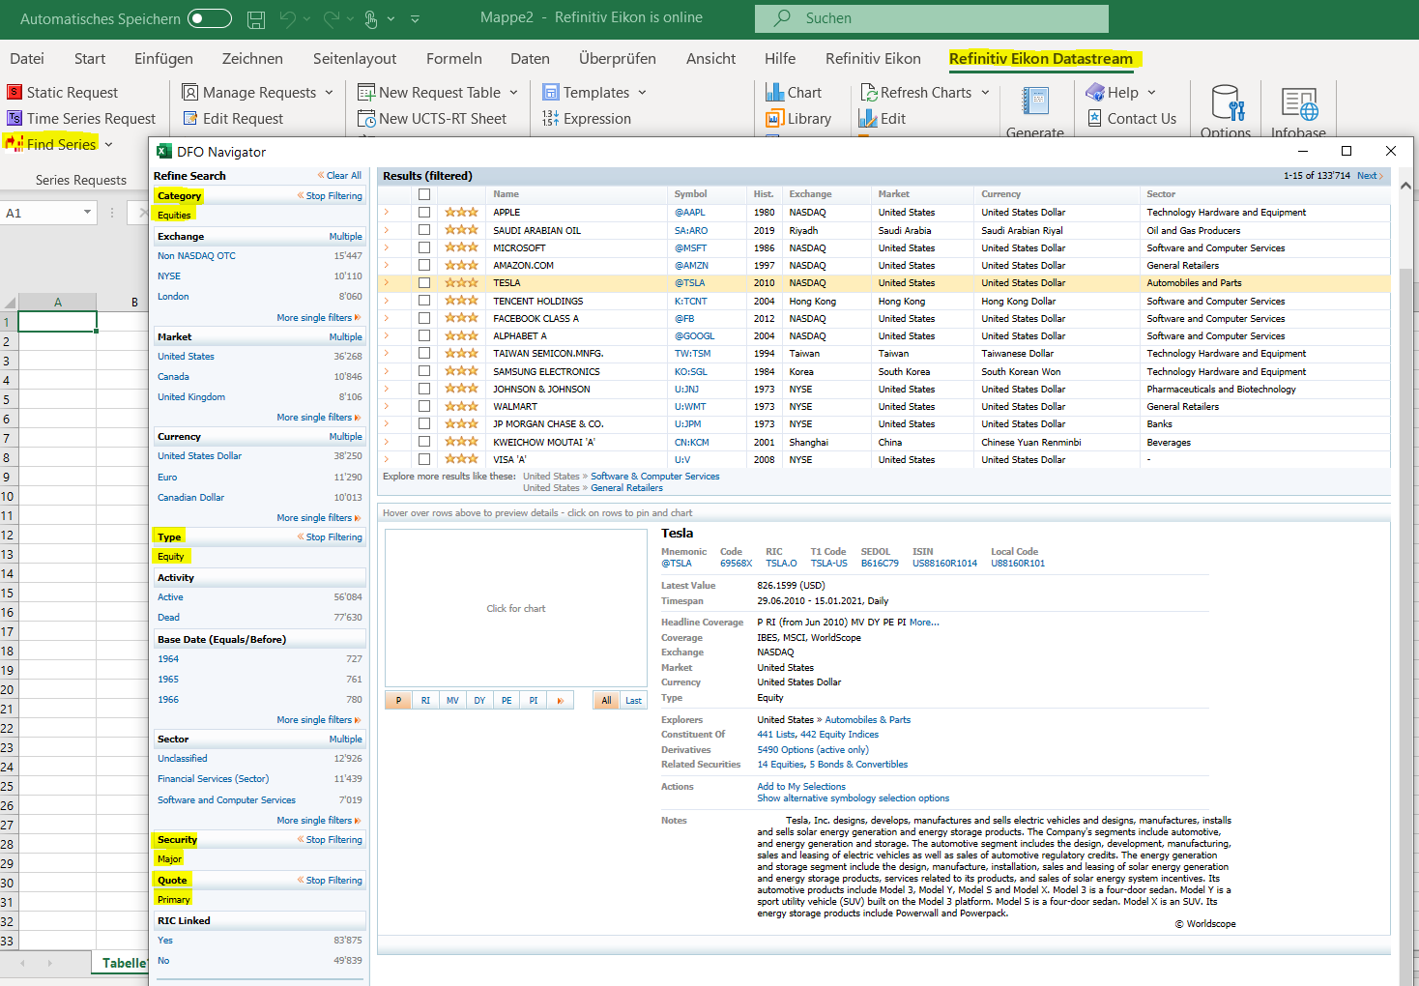The width and height of the screenshot is (1419, 986).
Task: Click the scroll up arrow of navigator
Action: (1405, 185)
